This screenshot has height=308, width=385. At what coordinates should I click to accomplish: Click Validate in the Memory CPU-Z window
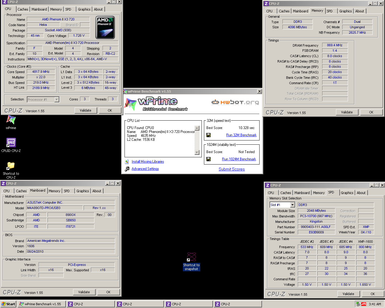click(347, 112)
